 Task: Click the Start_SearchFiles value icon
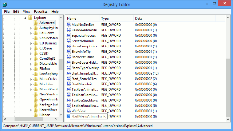[x=69, y=79]
